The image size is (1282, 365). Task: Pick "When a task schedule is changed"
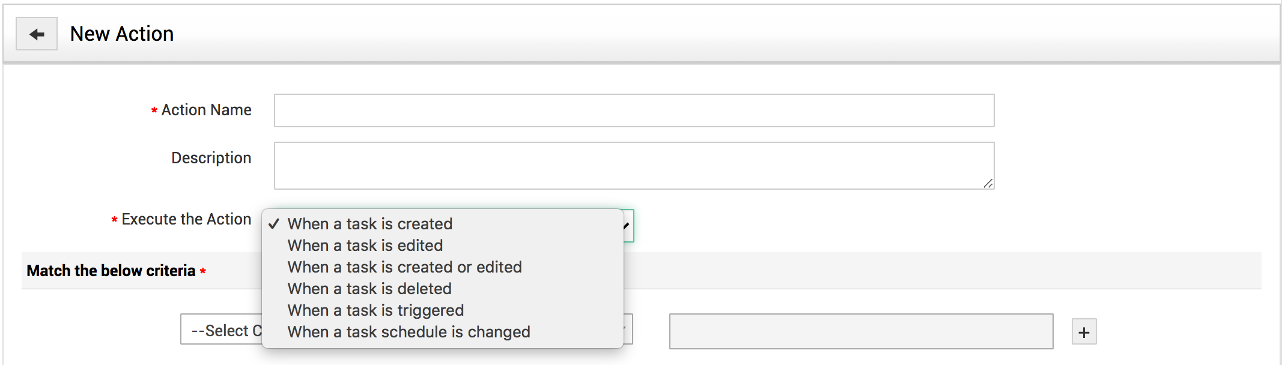409,332
